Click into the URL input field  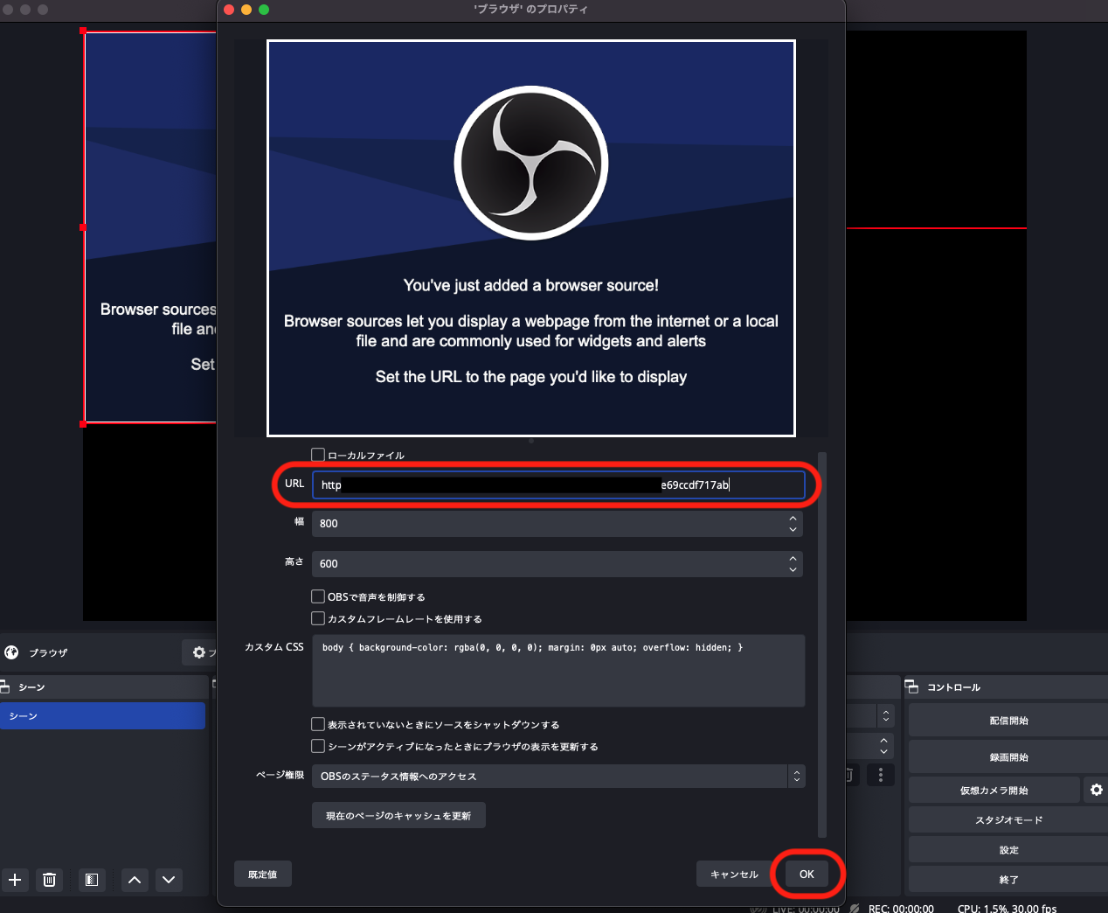click(558, 484)
